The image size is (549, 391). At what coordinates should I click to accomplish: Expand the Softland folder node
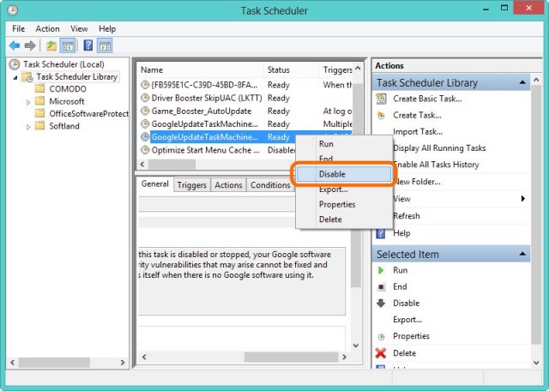coord(28,127)
